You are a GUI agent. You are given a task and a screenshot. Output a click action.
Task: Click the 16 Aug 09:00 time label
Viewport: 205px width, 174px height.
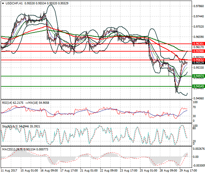tap(49, 171)
